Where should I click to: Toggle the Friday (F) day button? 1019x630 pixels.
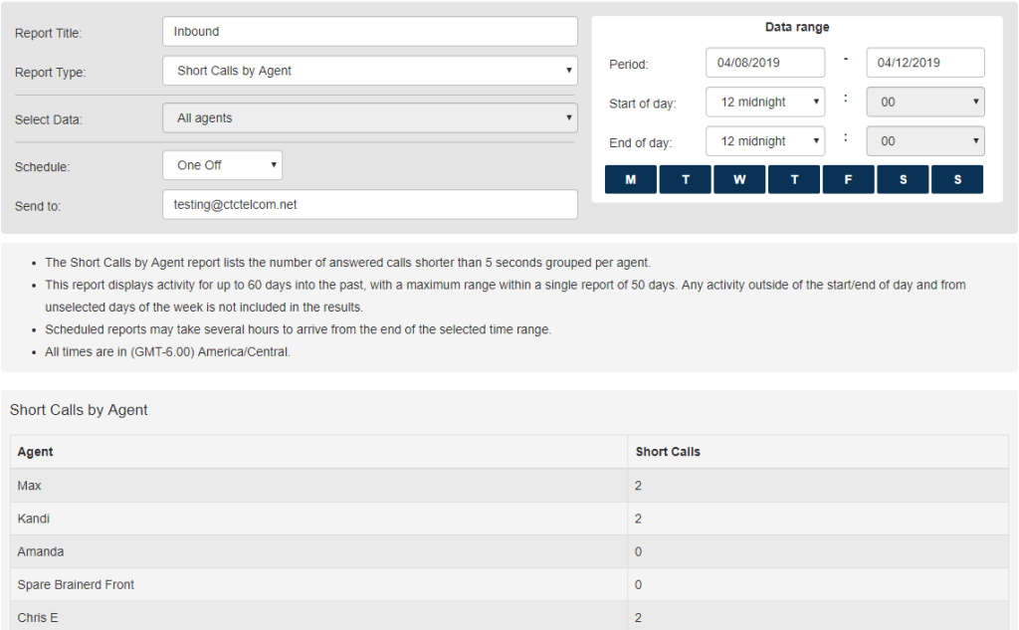[x=848, y=179]
